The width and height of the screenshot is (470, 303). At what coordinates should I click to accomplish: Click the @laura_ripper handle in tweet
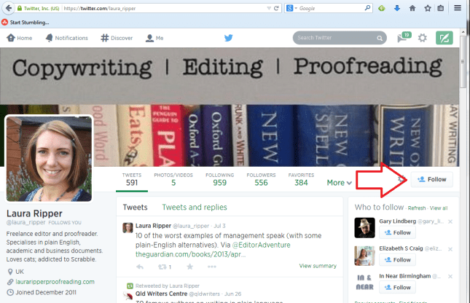tap(191, 226)
